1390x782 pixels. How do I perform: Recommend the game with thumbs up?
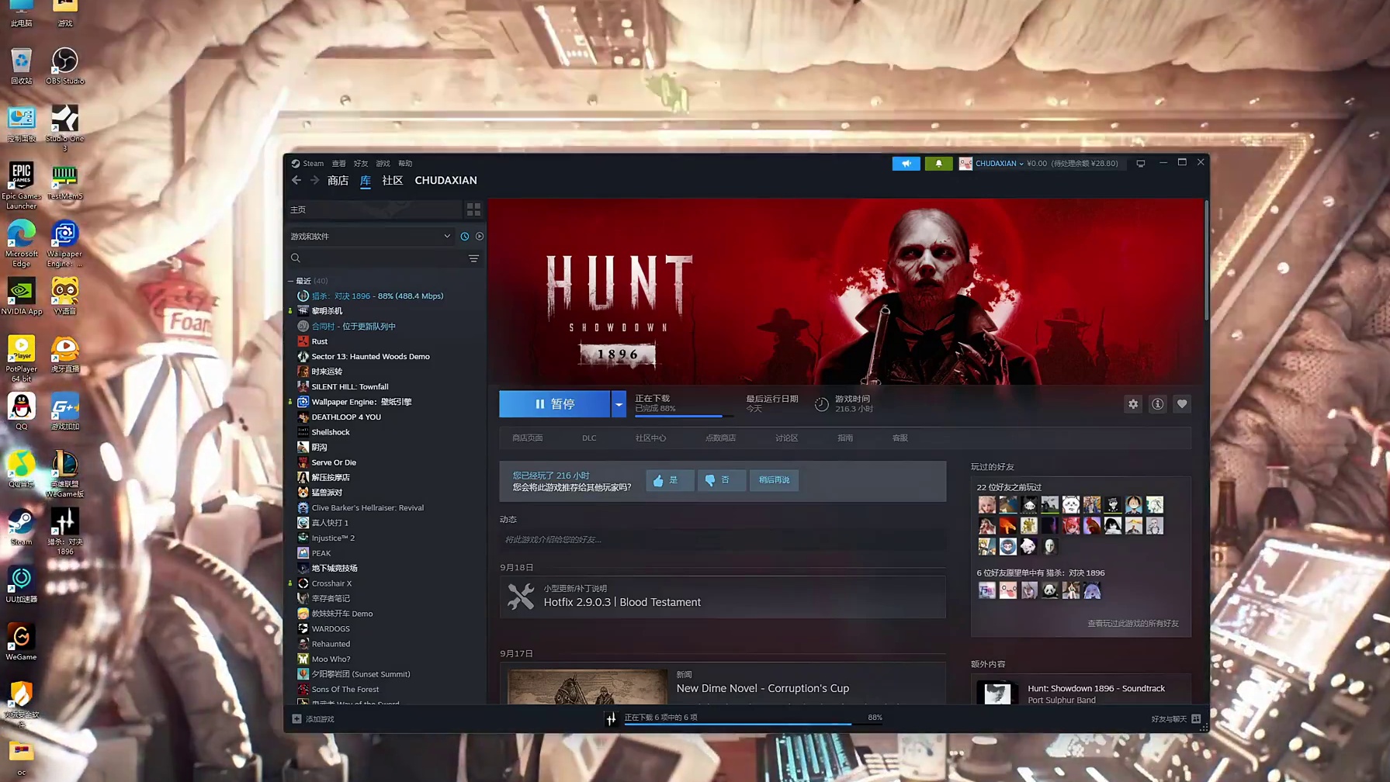(x=670, y=480)
